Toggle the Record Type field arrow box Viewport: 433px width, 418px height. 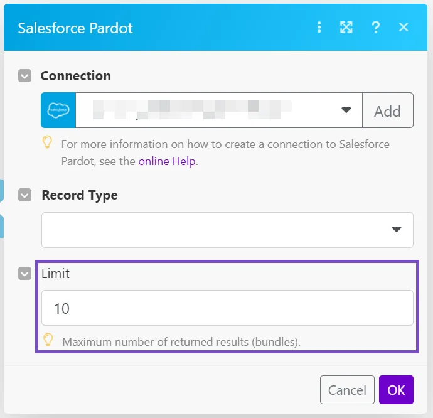pyautogui.click(x=25, y=195)
